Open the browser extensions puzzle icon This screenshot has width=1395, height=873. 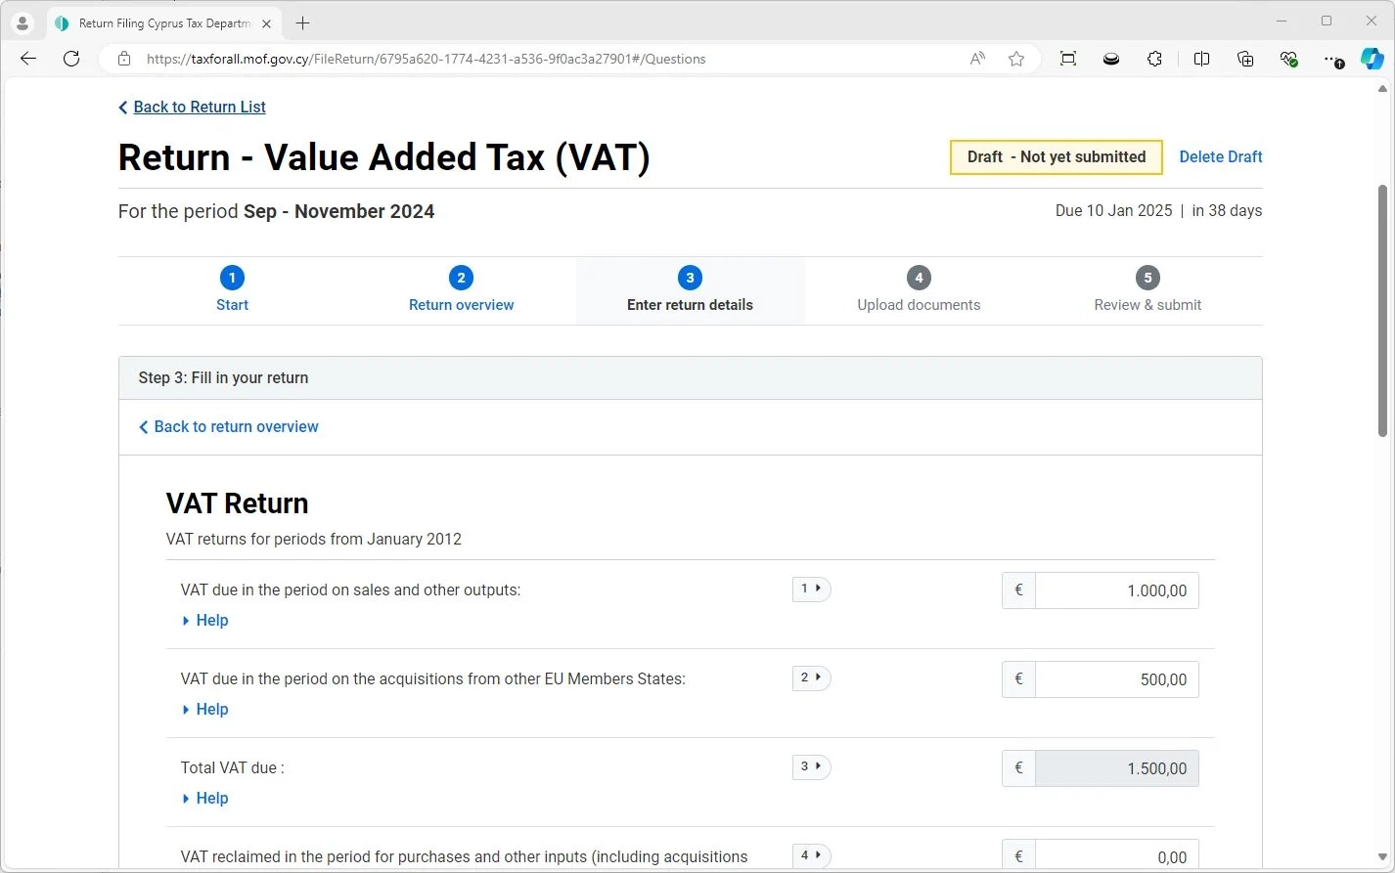point(1154,59)
